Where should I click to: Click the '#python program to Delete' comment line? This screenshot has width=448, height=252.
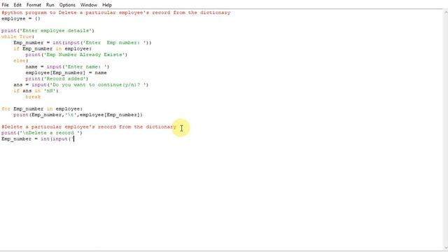(x=115, y=13)
